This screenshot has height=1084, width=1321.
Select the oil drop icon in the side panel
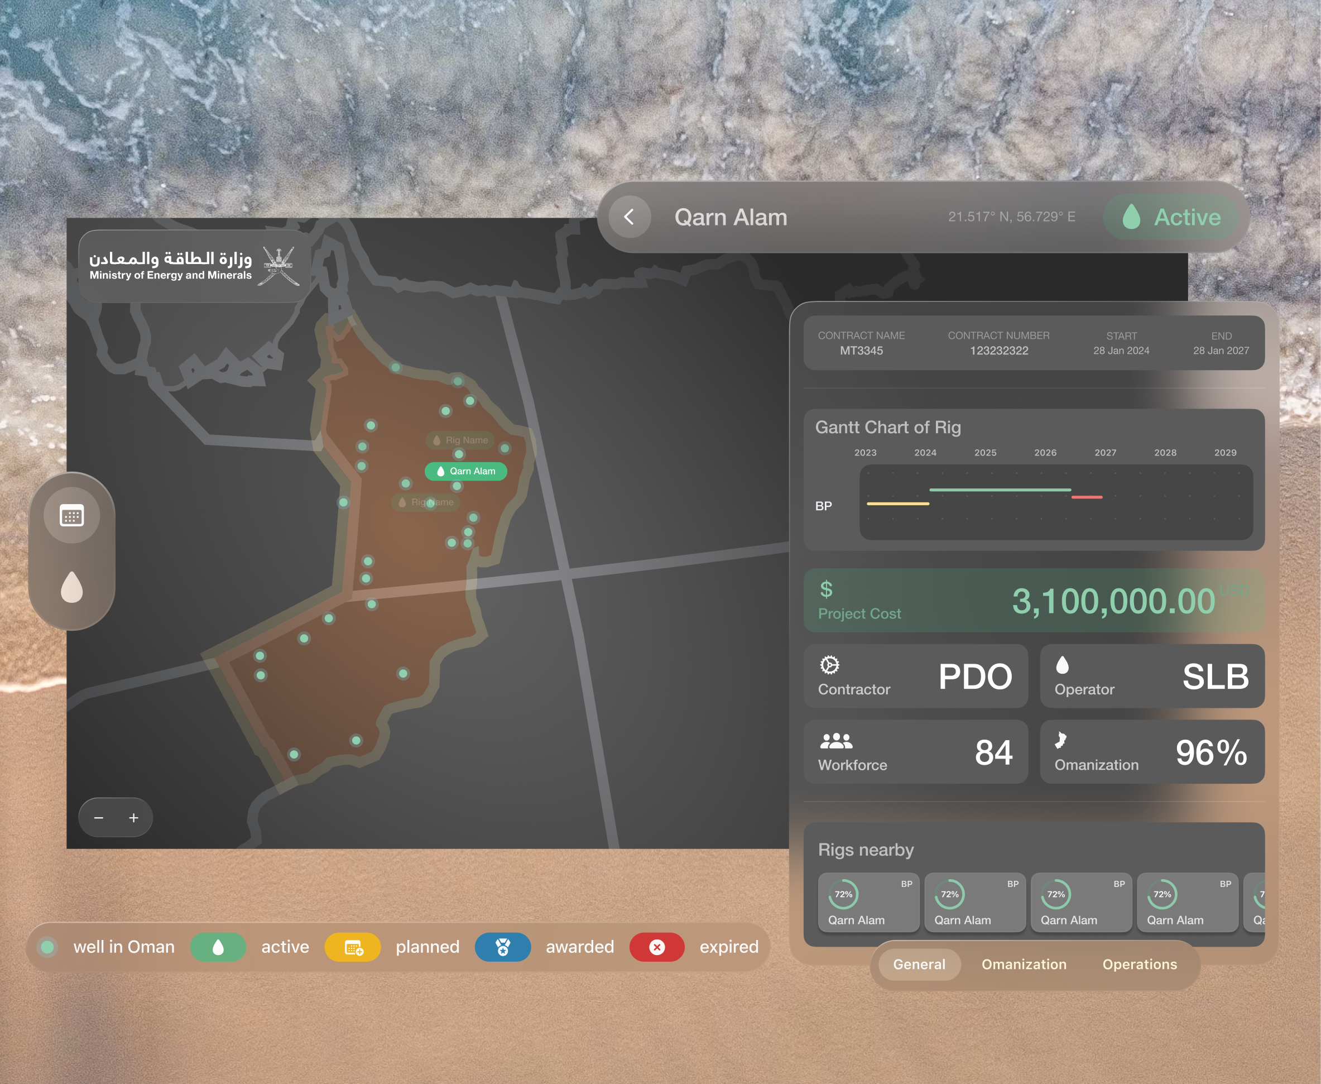click(72, 587)
